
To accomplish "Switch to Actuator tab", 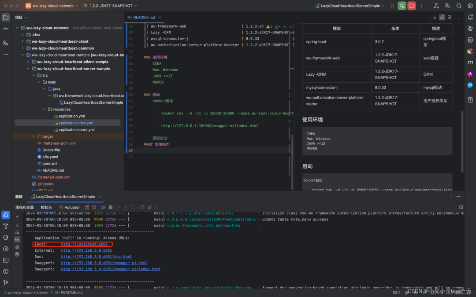I will tap(69, 207).
